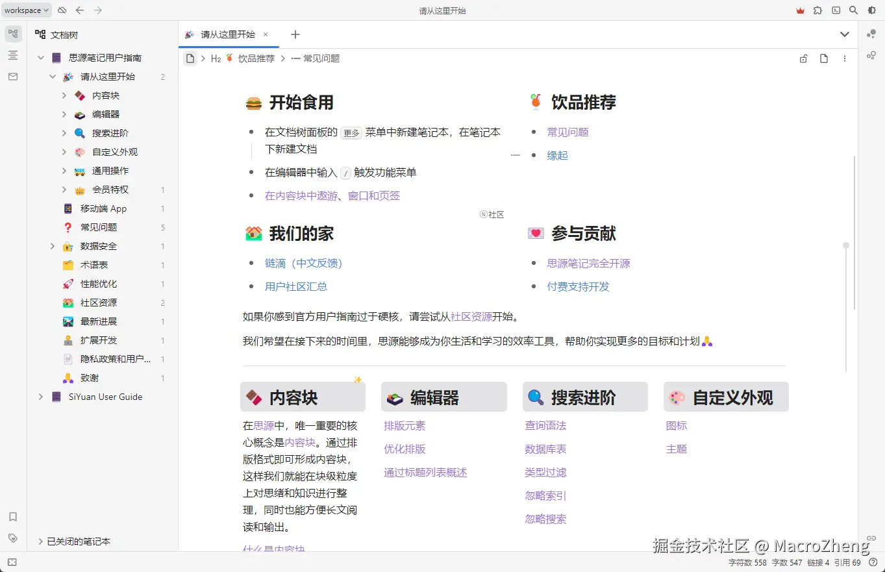The width and height of the screenshot is (885, 572).
Task: Open the 链滴（中文反馈）link
Action: pos(303,264)
